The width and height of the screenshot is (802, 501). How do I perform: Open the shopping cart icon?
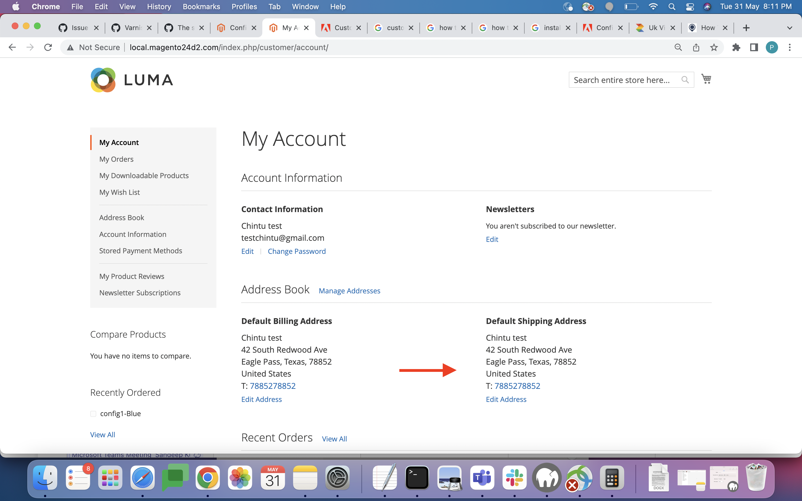[706, 79]
